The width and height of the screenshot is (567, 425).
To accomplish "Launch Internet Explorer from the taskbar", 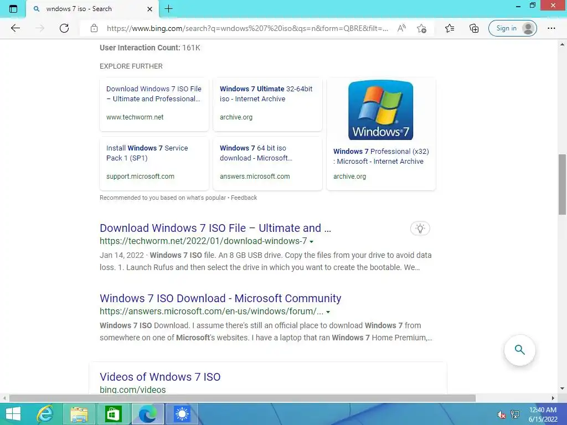I will tap(45, 414).
